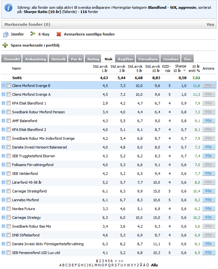Switch to the Översikt tab
The image size is (218, 269).
tap(12, 59)
